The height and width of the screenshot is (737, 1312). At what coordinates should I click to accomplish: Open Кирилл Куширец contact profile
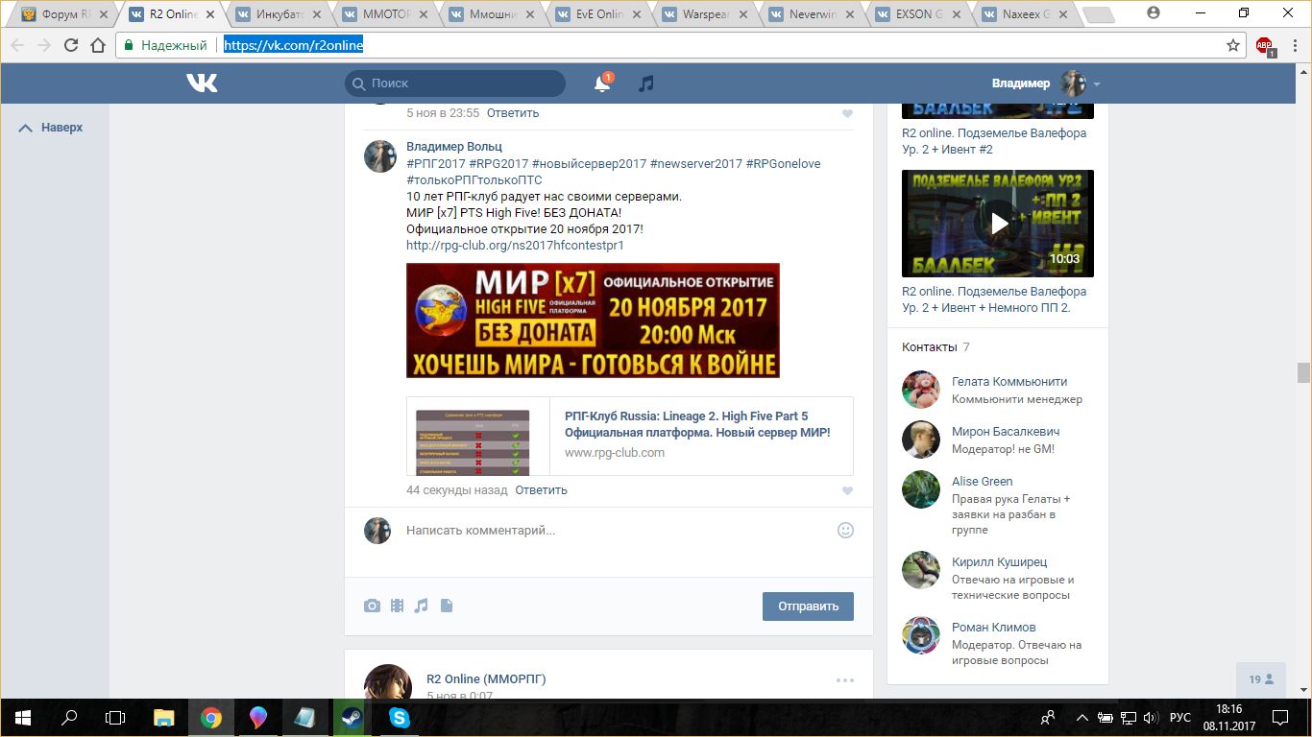999,562
